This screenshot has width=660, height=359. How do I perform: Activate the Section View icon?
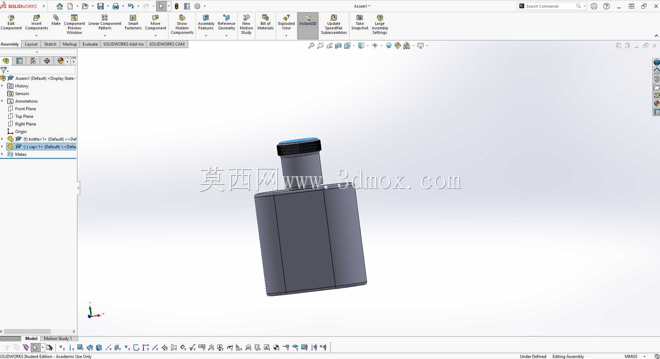[338, 46]
